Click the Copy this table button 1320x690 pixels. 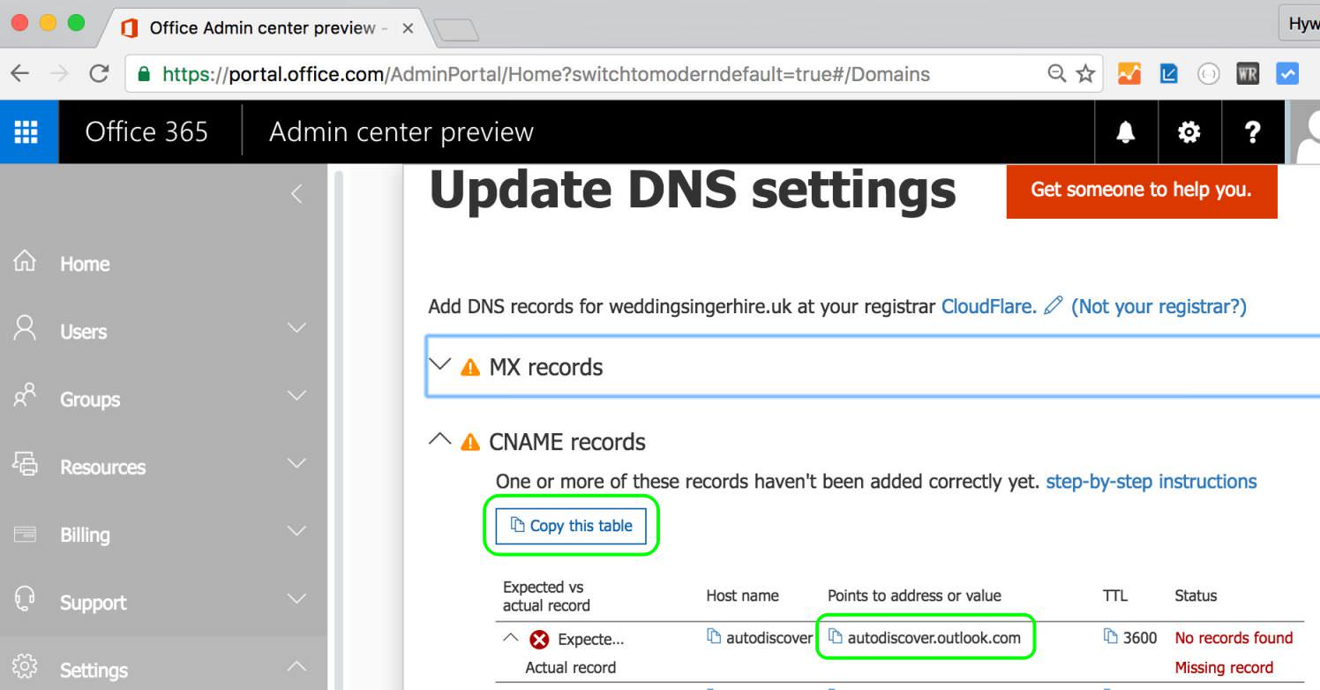pos(571,526)
